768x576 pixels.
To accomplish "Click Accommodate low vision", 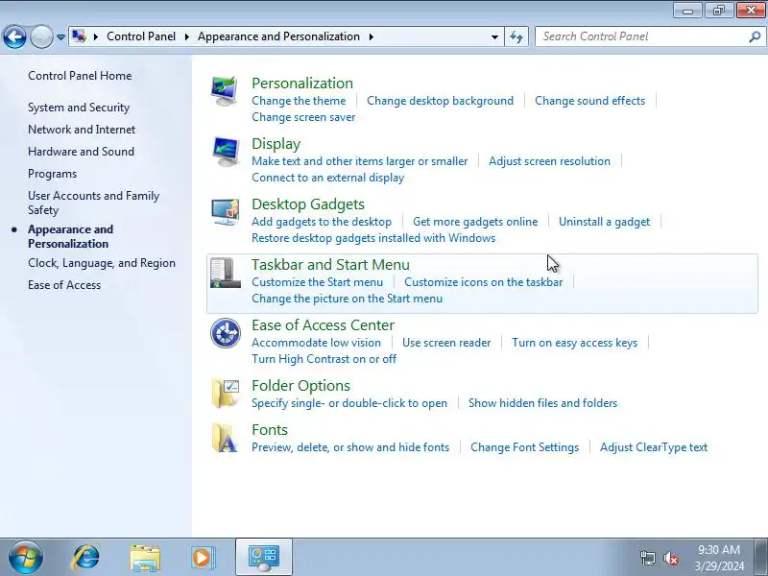I will point(317,343).
